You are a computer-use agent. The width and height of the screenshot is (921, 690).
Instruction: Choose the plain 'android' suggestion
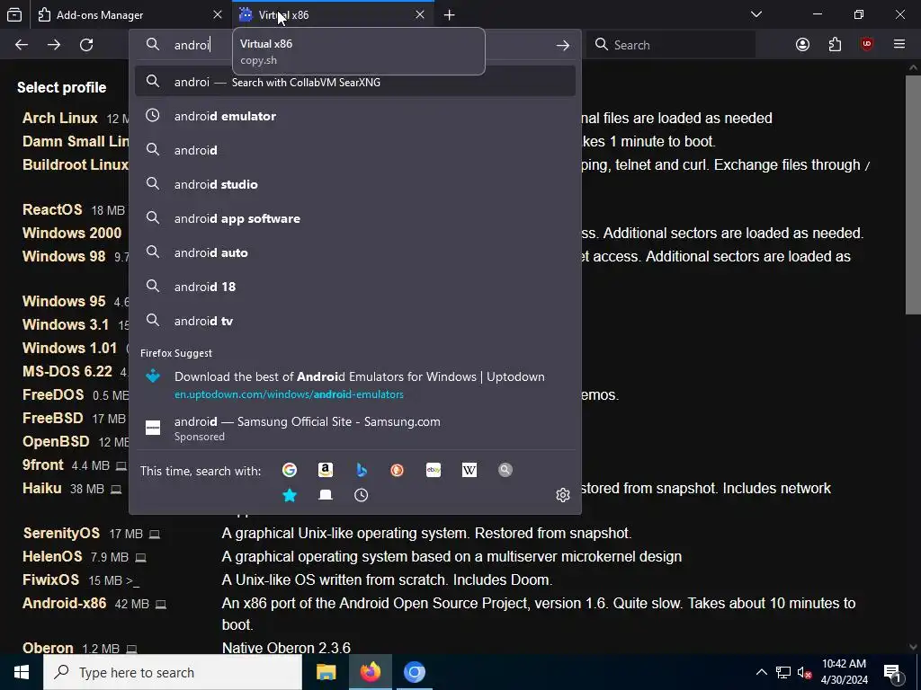pos(355,150)
